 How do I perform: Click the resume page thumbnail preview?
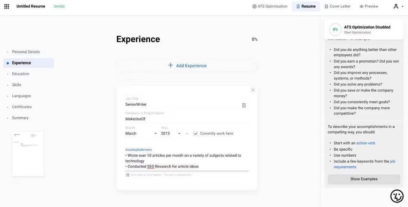[x=28, y=154]
